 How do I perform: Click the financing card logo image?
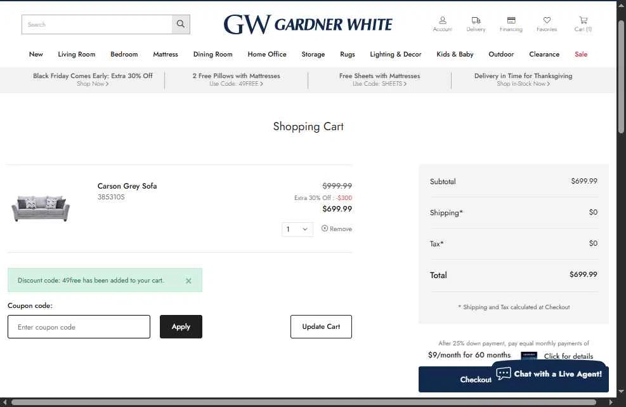pos(529,356)
